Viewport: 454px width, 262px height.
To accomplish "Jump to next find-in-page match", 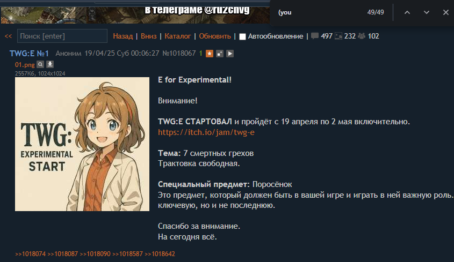I will [x=426, y=12].
